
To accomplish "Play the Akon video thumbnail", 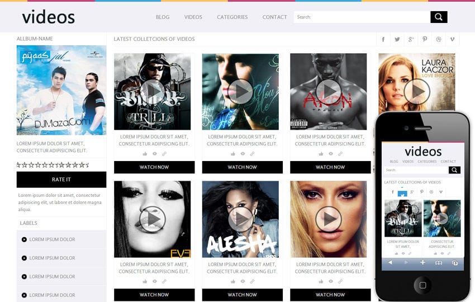I will (329, 91).
